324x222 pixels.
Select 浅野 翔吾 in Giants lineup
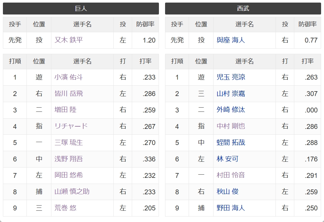(x=68, y=159)
